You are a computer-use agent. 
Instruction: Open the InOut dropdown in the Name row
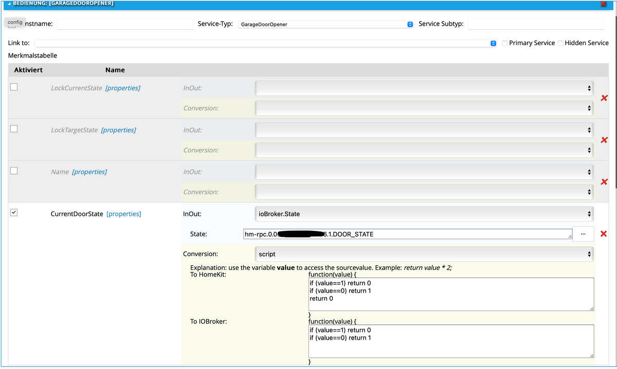pyautogui.click(x=425, y=172)
